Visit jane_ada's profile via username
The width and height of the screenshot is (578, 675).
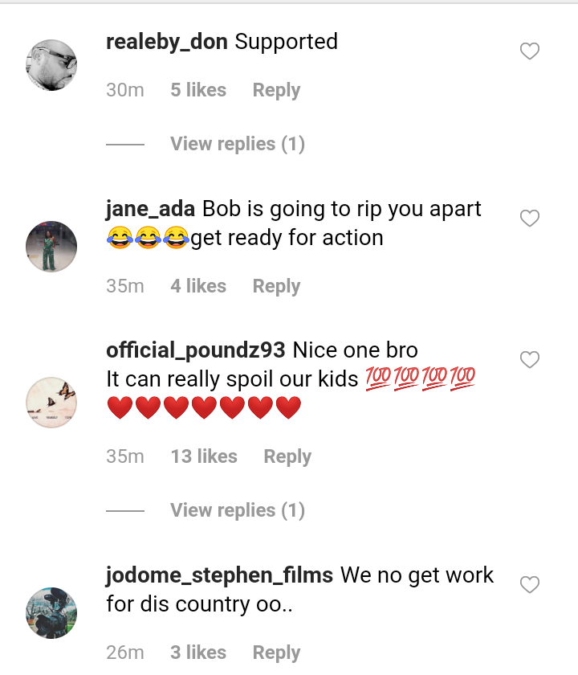(150, 209)
